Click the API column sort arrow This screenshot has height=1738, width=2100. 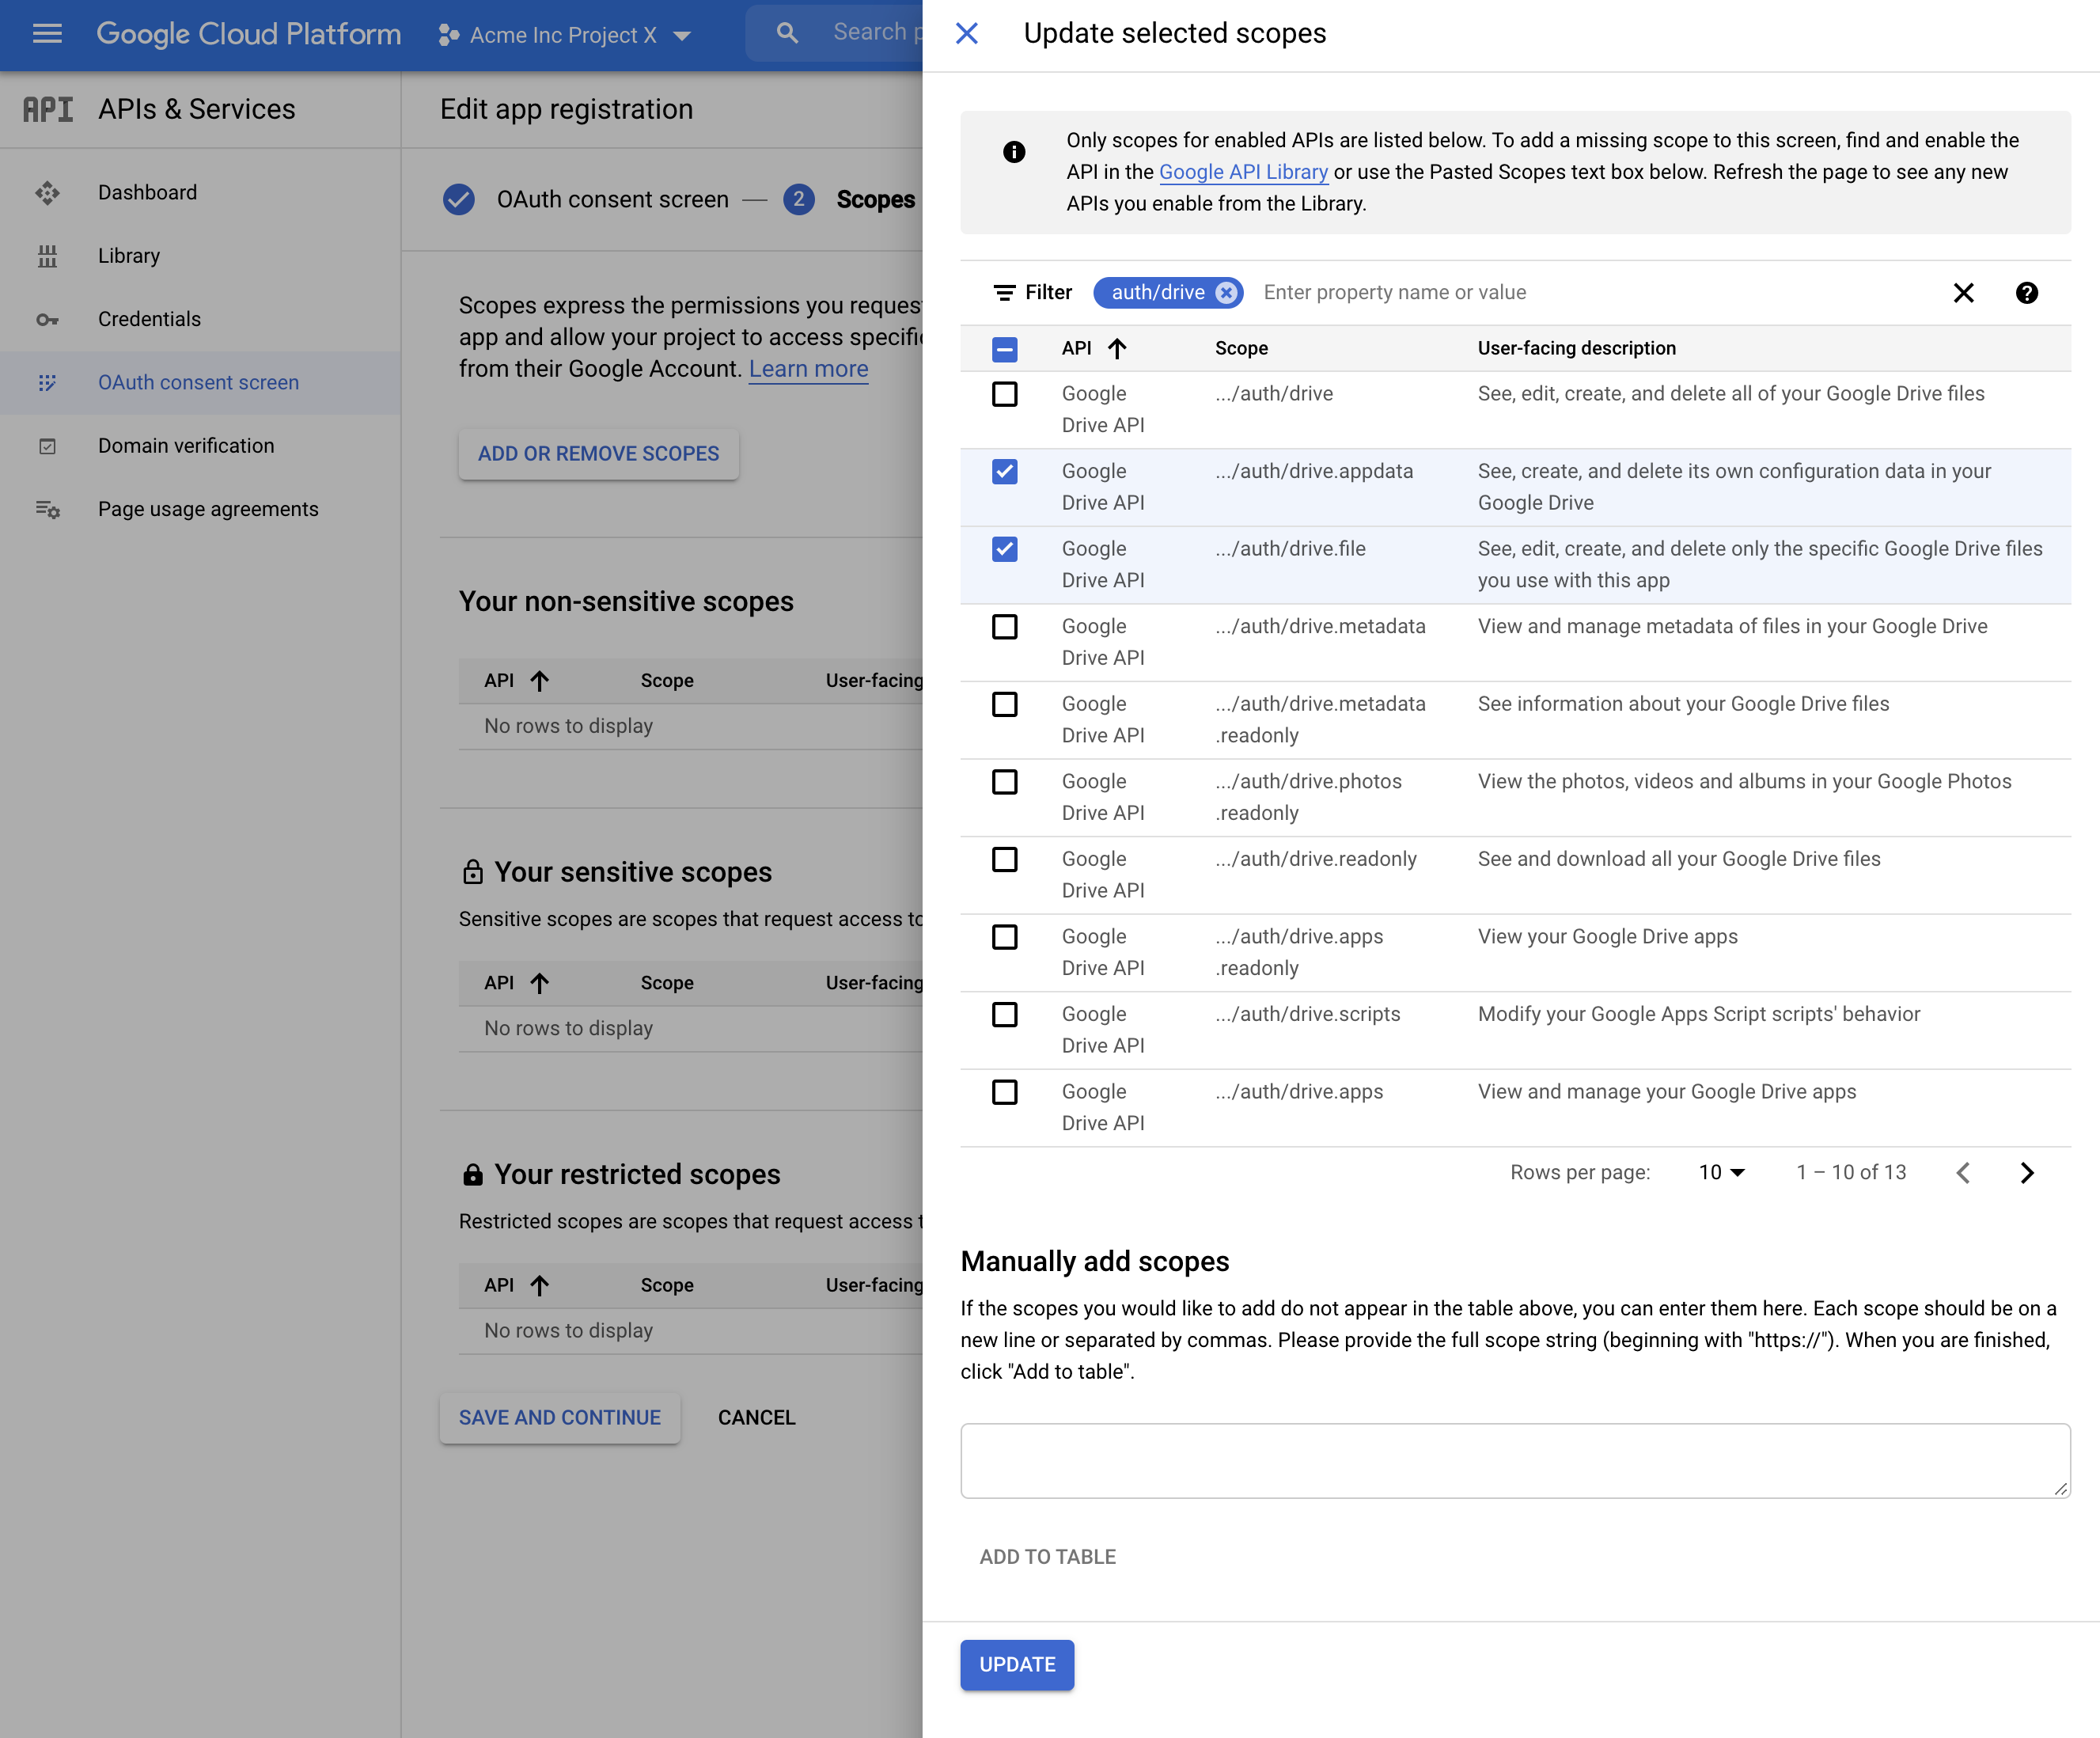tap(1117, 348)
